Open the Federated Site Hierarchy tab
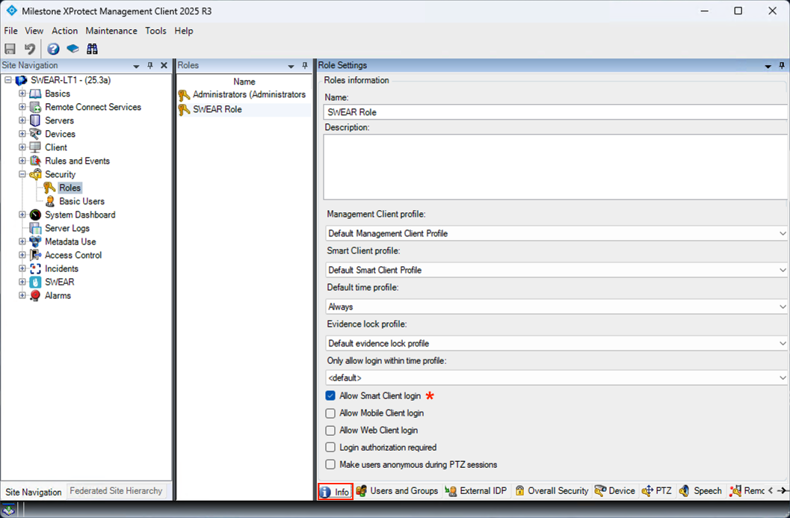Screen dimensions: 790x518 click(116, 491)
